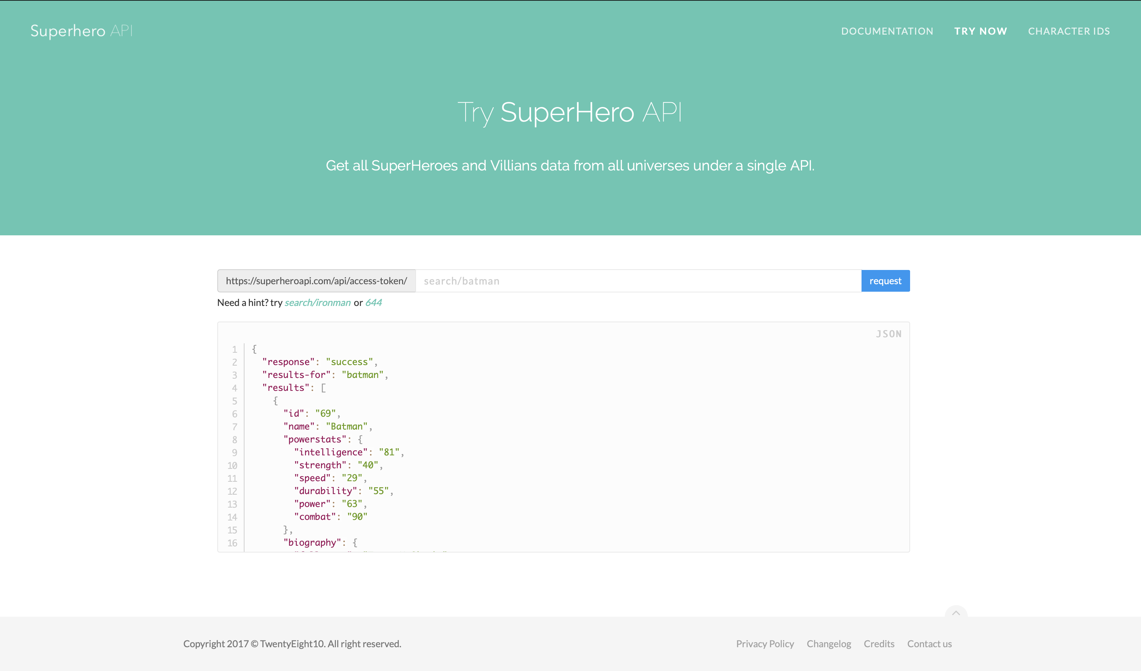
Task: Click line number 8 in the JSON viewer
Action: pos(235,439)
